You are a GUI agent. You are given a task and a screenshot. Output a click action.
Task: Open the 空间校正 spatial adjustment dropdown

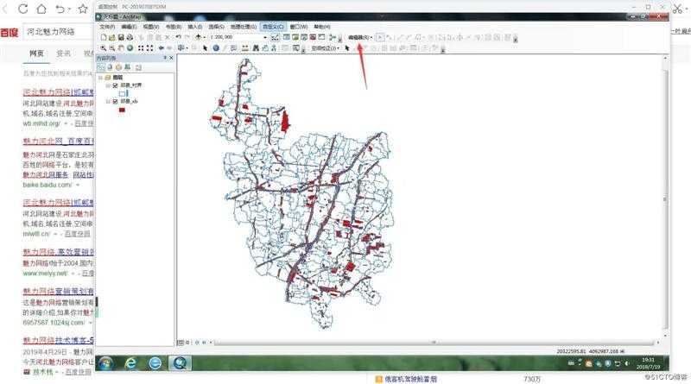click(326, 48)
